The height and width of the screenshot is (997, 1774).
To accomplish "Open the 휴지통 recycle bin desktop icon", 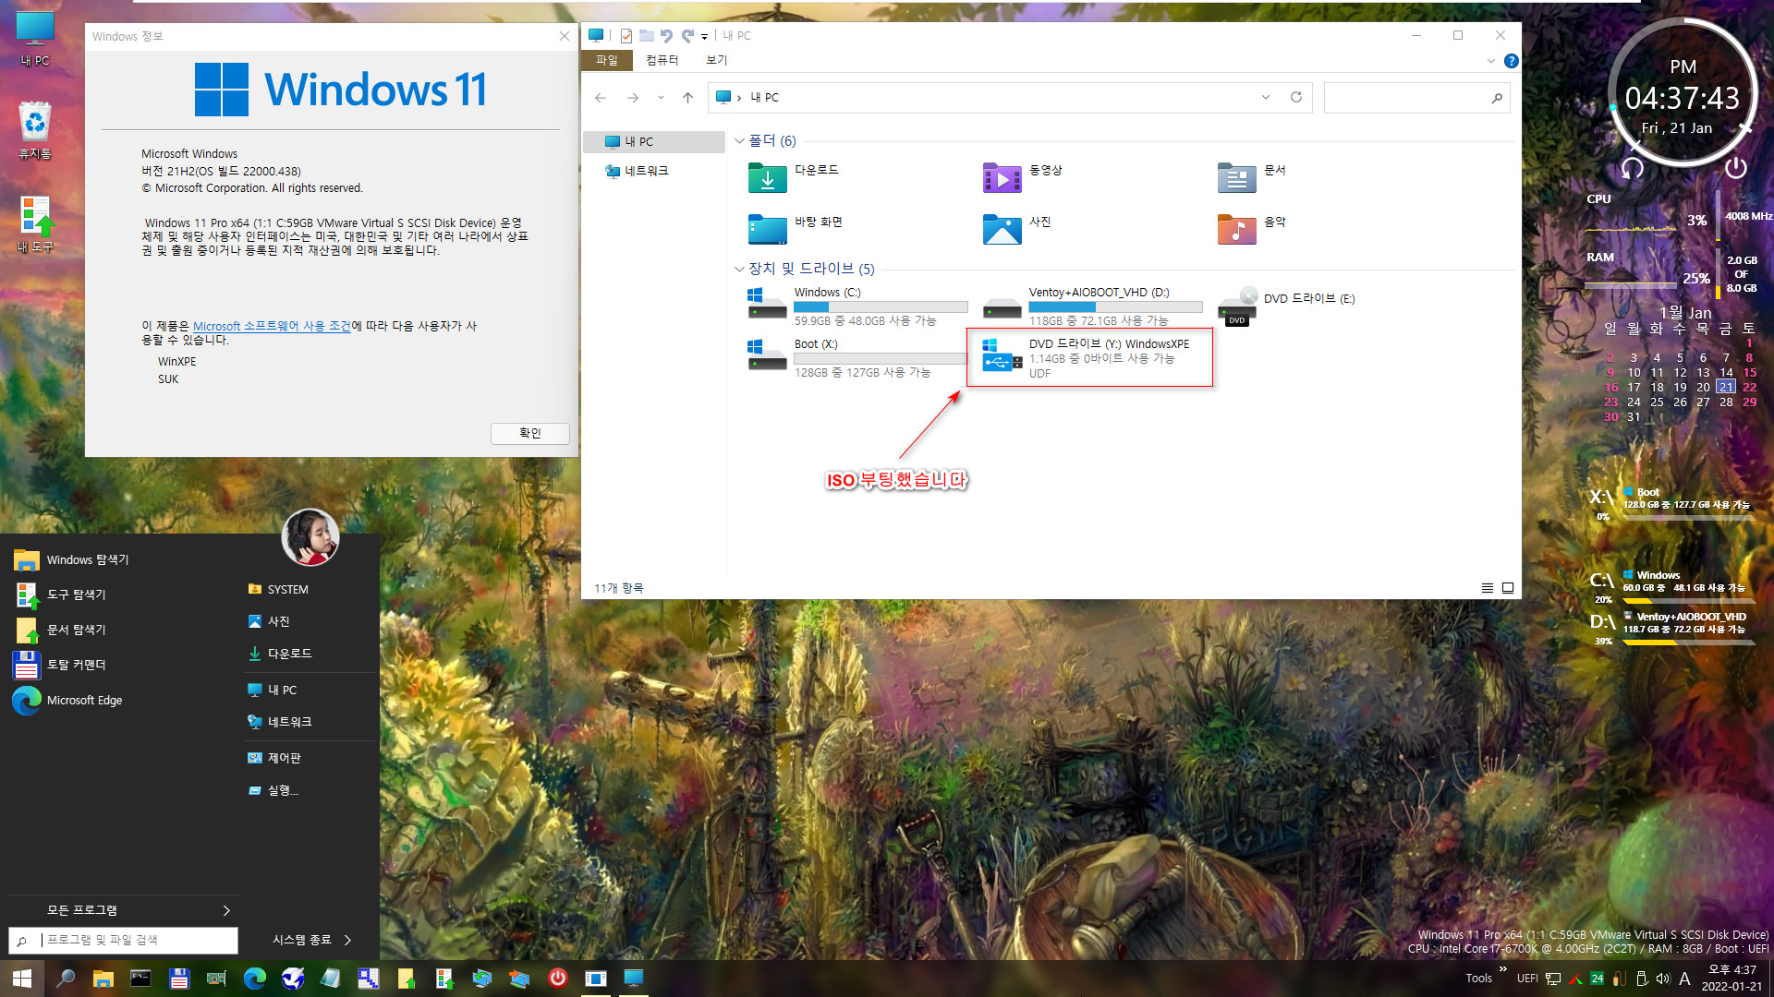I will click(x=35, y=130).
